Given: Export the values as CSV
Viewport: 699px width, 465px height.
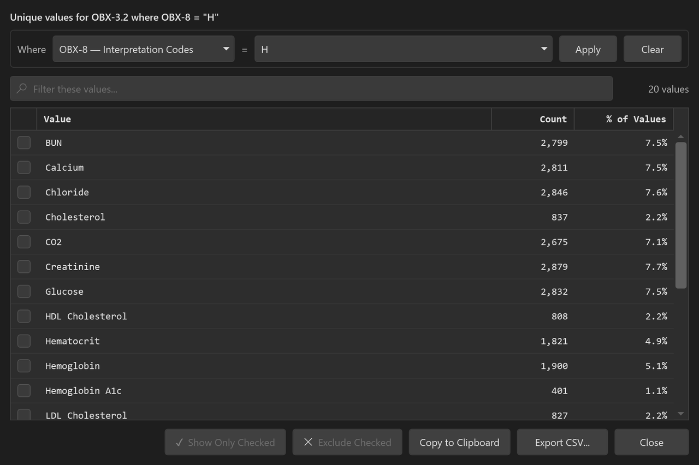Looking at the screenshot, I should click(x=562, y=442).
